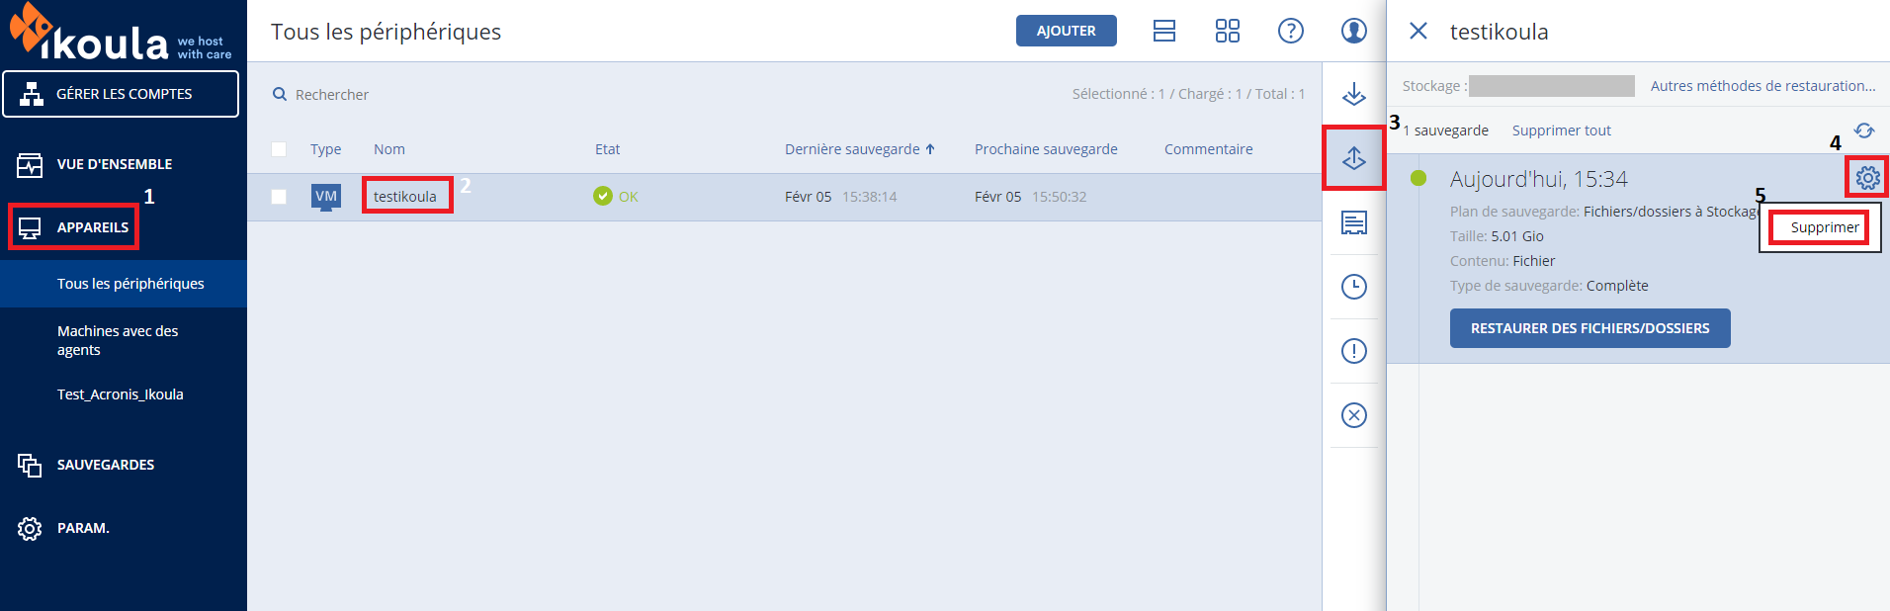1890x611 pixels.
Task: Click the Stockage field value
Action: 1551,86
